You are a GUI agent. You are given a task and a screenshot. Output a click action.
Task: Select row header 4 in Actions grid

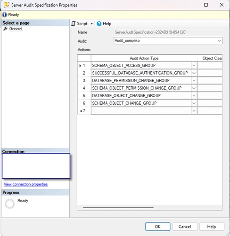point(84,88)
